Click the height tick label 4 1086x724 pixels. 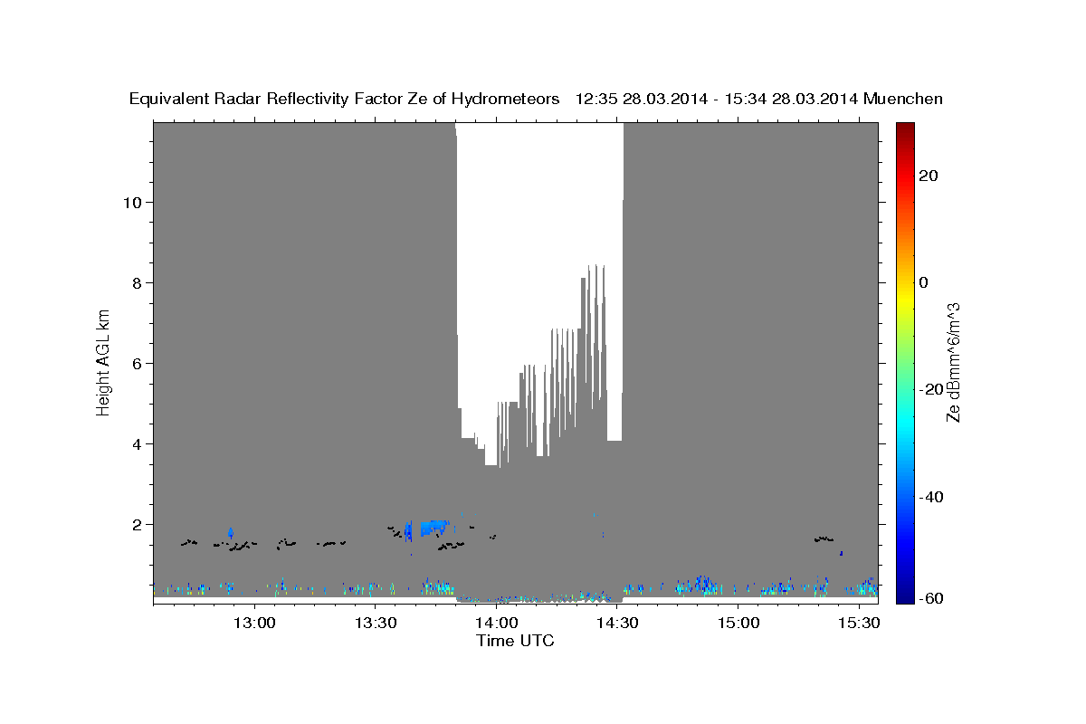click(x=138, y=443)
